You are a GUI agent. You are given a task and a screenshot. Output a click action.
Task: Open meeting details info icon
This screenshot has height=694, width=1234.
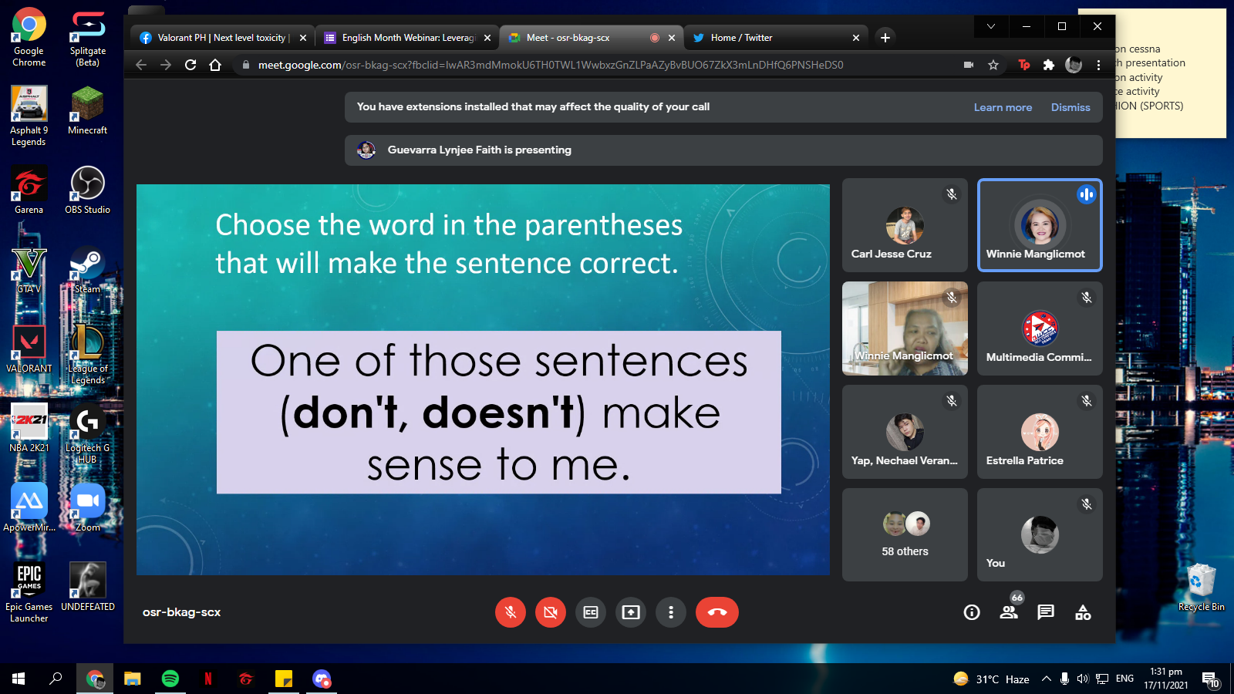tap(972, 612)
